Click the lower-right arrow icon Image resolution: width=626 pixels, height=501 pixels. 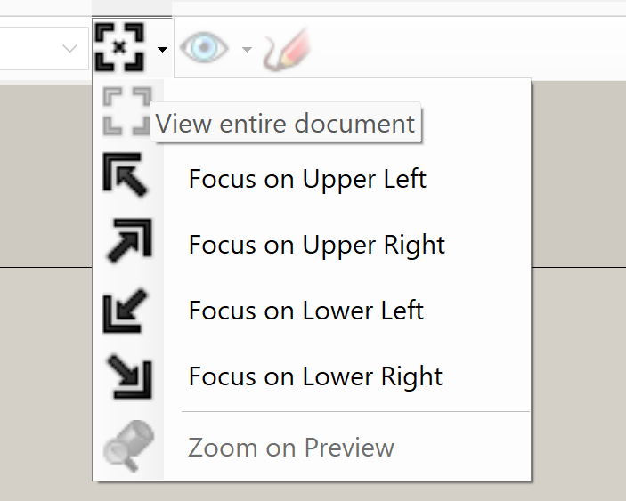(x=126, y=375)
